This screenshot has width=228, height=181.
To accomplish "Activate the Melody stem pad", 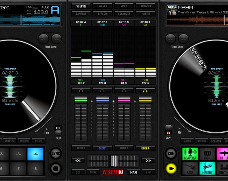I will point(207,168).
